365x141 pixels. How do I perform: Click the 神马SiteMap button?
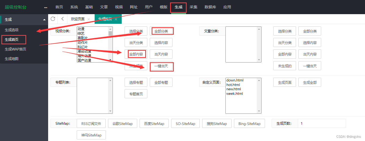[x=91, y=135]
